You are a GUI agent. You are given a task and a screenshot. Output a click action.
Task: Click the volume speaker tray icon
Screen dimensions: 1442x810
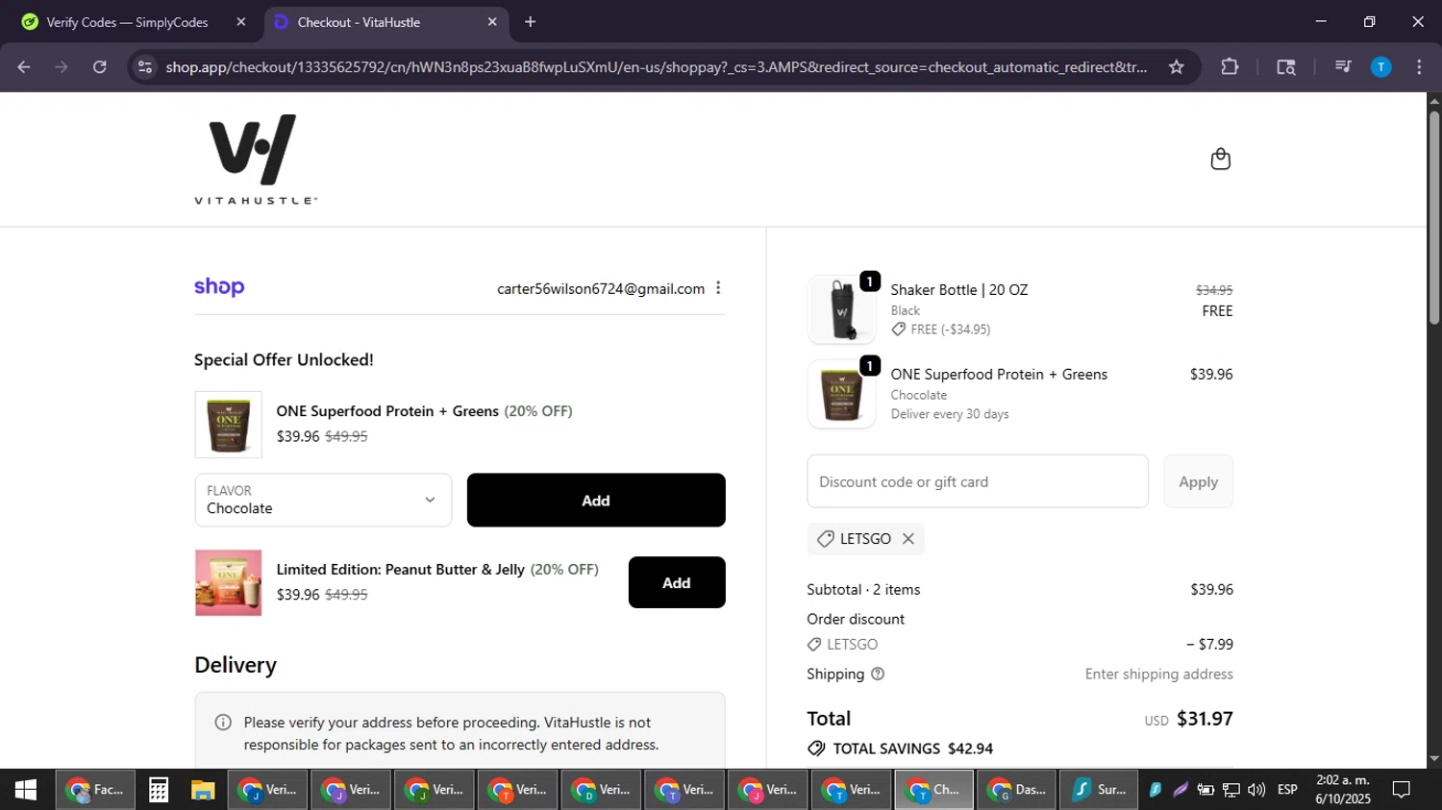click(x=1256, y=790)
